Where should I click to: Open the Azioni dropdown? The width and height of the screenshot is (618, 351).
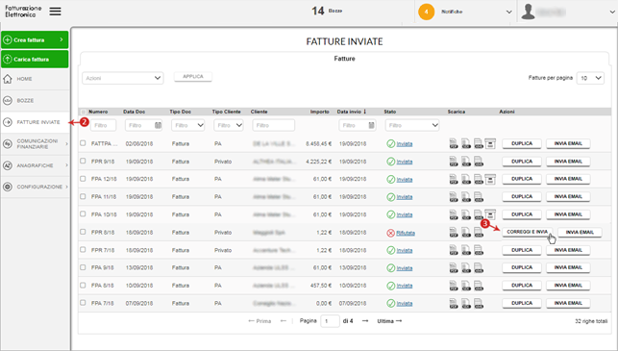coord(123,78)
